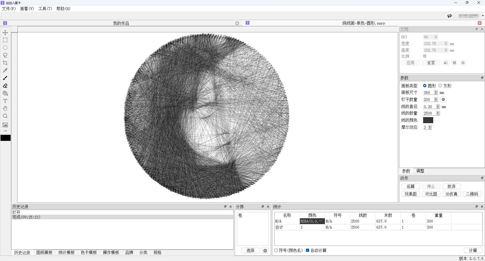This screenshot has height=261, width=485.
Task: Select the 方形 board type radio button
Action: click(x=440, y=86)
